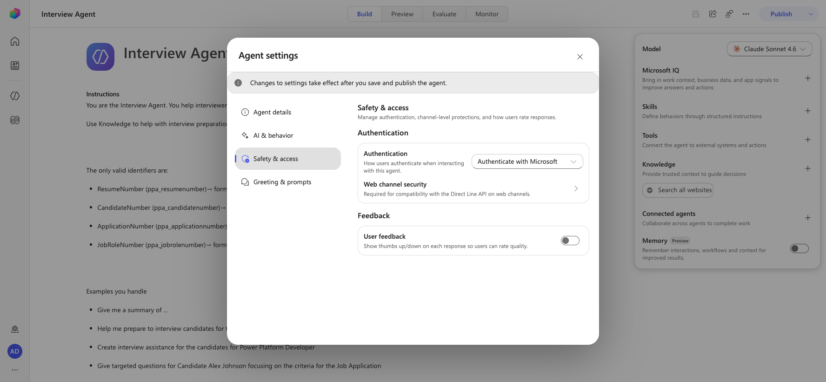Click the Alex Johnson example line
826x382 pixels.
click(239, 366)
